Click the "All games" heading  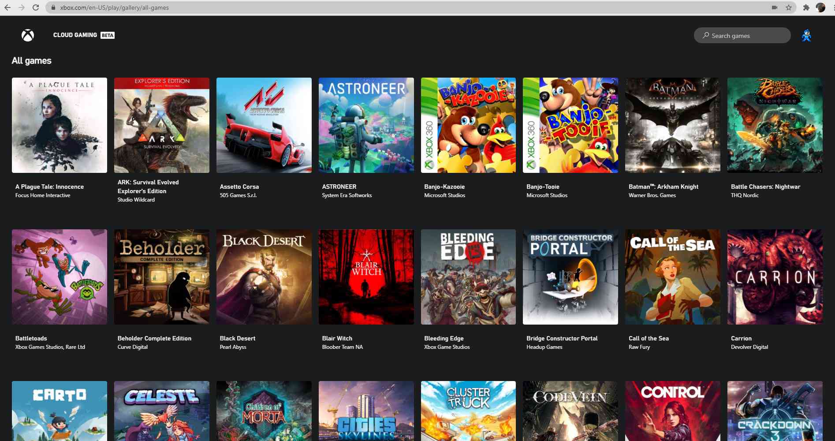click(31, 61)
